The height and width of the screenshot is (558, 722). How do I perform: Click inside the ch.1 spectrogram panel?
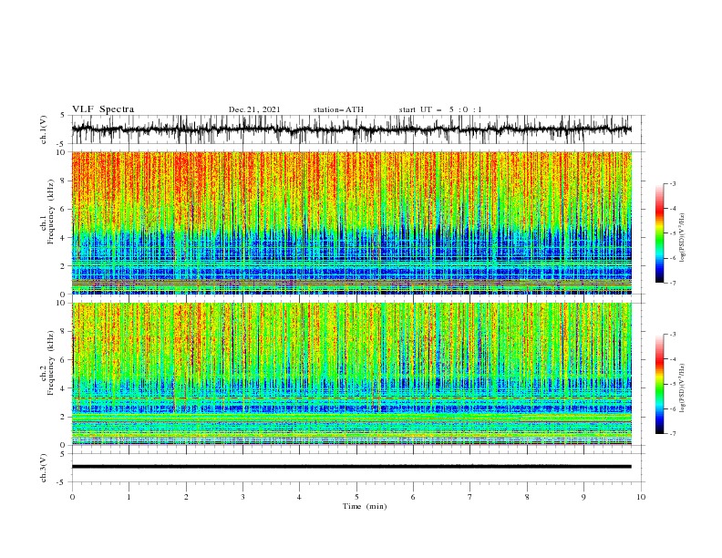pyautogui.click(x=351, y=222)
